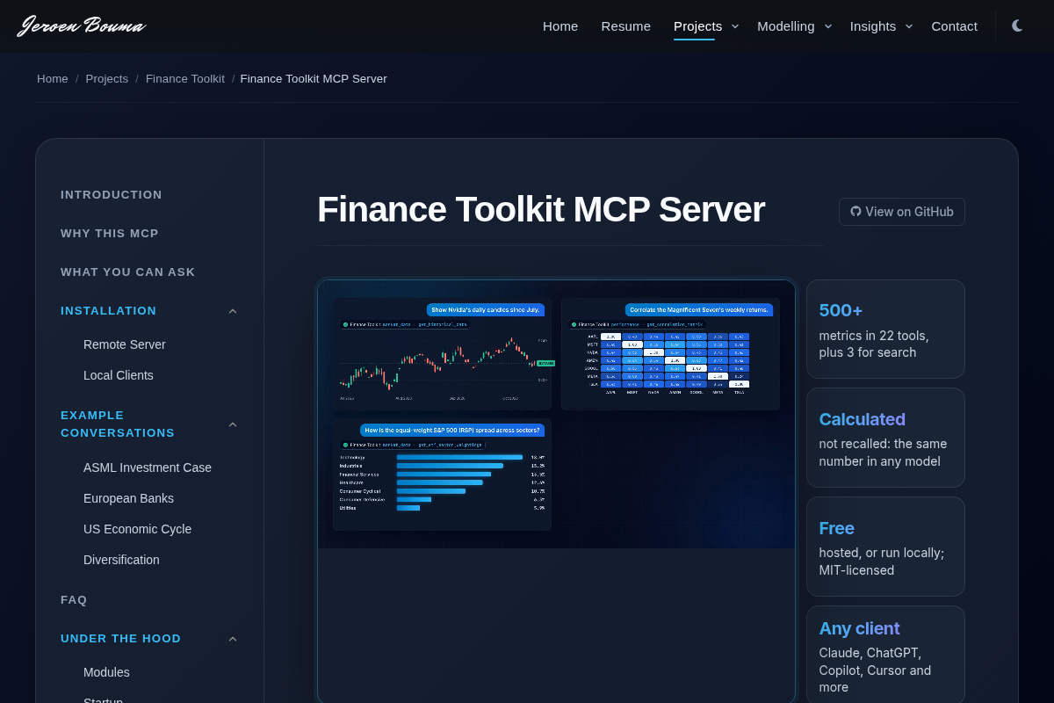The height and width of the screenshot is (703, 1054).
Task: Jump to the Why This MCP section
Action: (110, 234)
